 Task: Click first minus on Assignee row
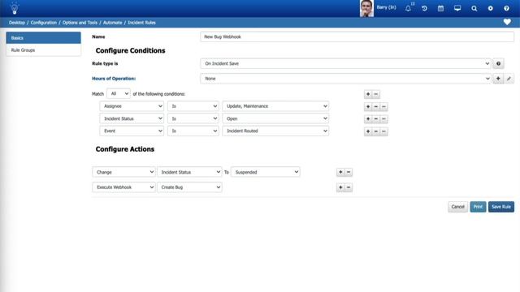tap(375, 106)
